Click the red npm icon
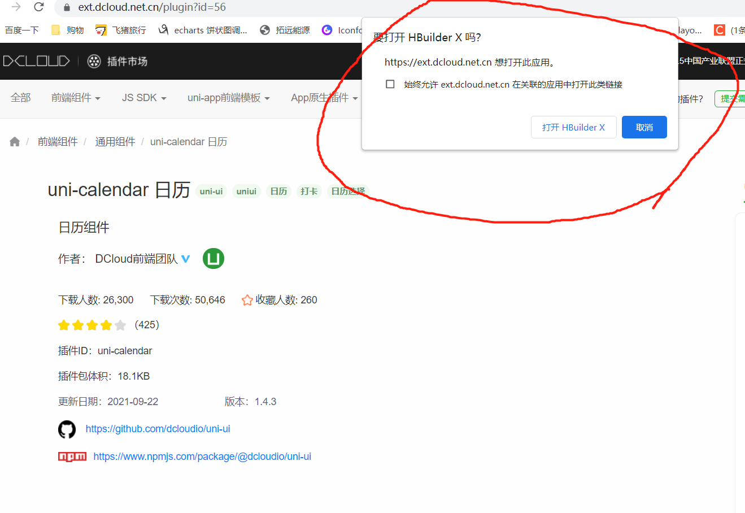 pyautogui.click(x=72, y=456)
